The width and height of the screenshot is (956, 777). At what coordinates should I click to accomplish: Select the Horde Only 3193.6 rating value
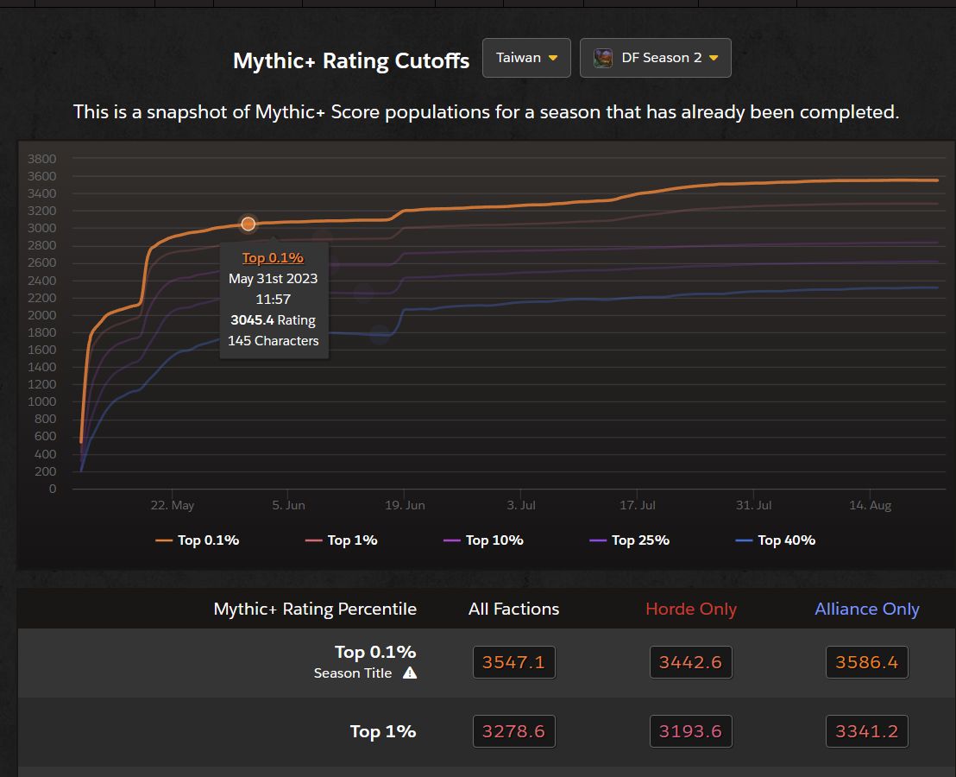(x=690, y=731)
